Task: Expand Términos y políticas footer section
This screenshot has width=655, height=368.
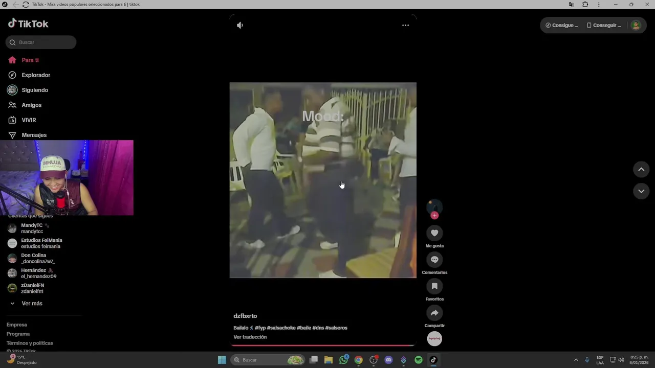Action: coord(30,343)
